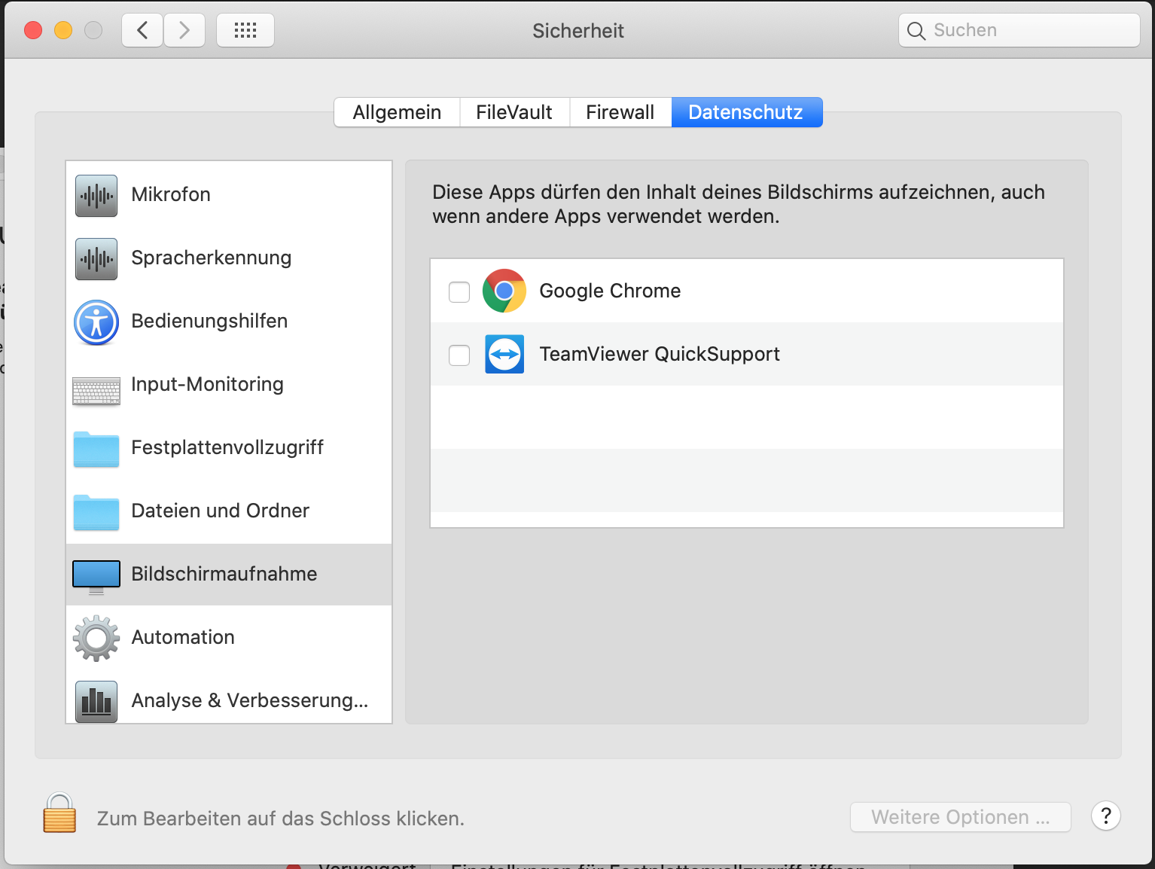Viewport: 1155px width, 869px height.
Task: Open Show All via the grid icon
Action: (245, 30)
